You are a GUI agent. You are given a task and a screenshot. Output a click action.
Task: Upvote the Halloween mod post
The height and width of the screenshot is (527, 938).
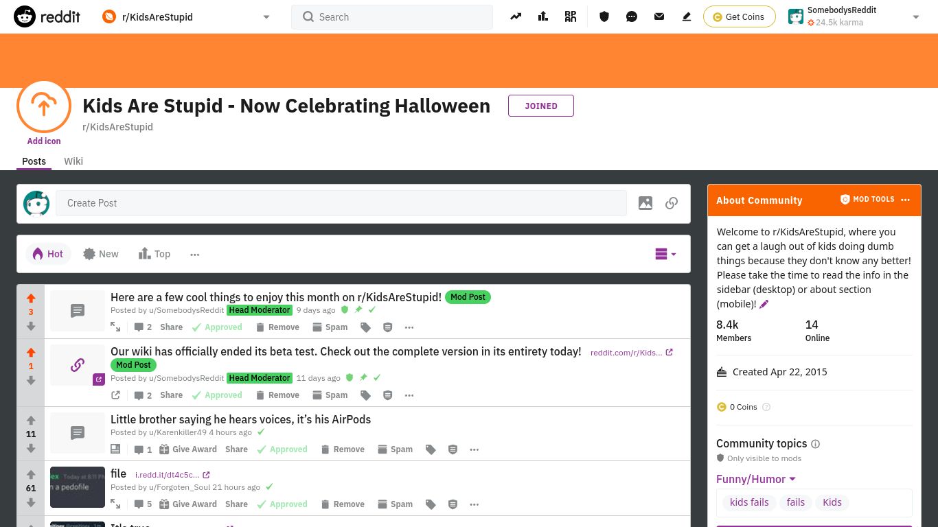tap(31, 298)
